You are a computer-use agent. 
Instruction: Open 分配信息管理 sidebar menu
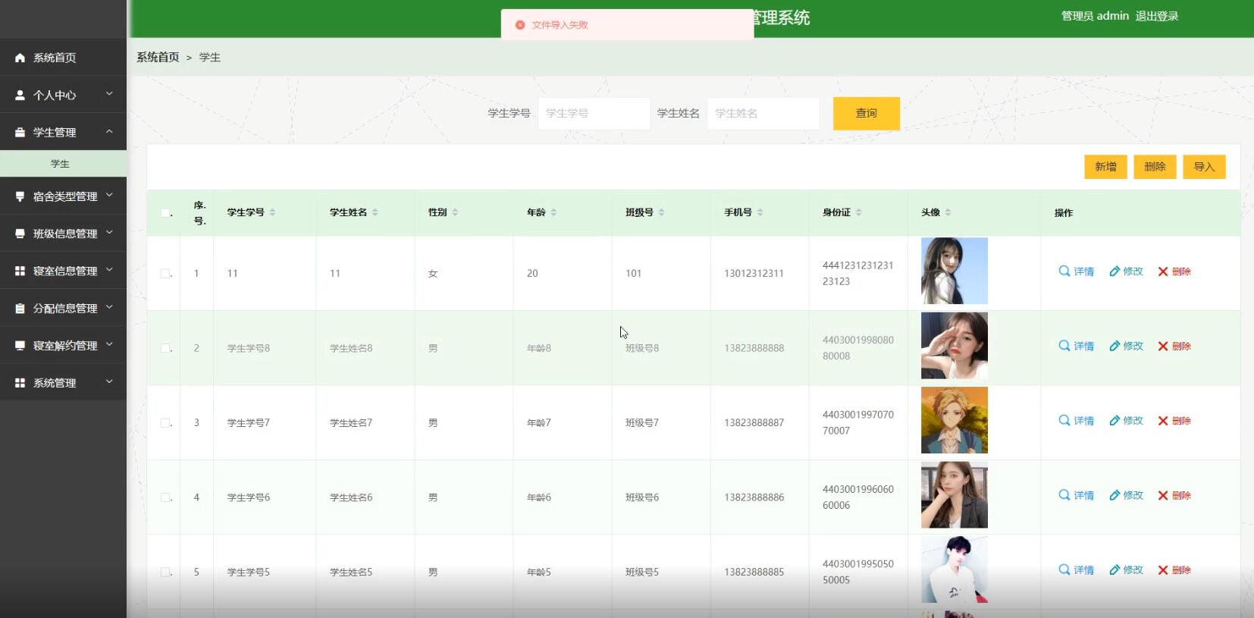(63, 308)
